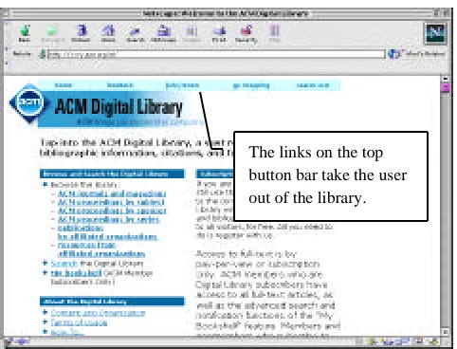Open ACM proceedings by sponsor link

click(x=112, y=211)
